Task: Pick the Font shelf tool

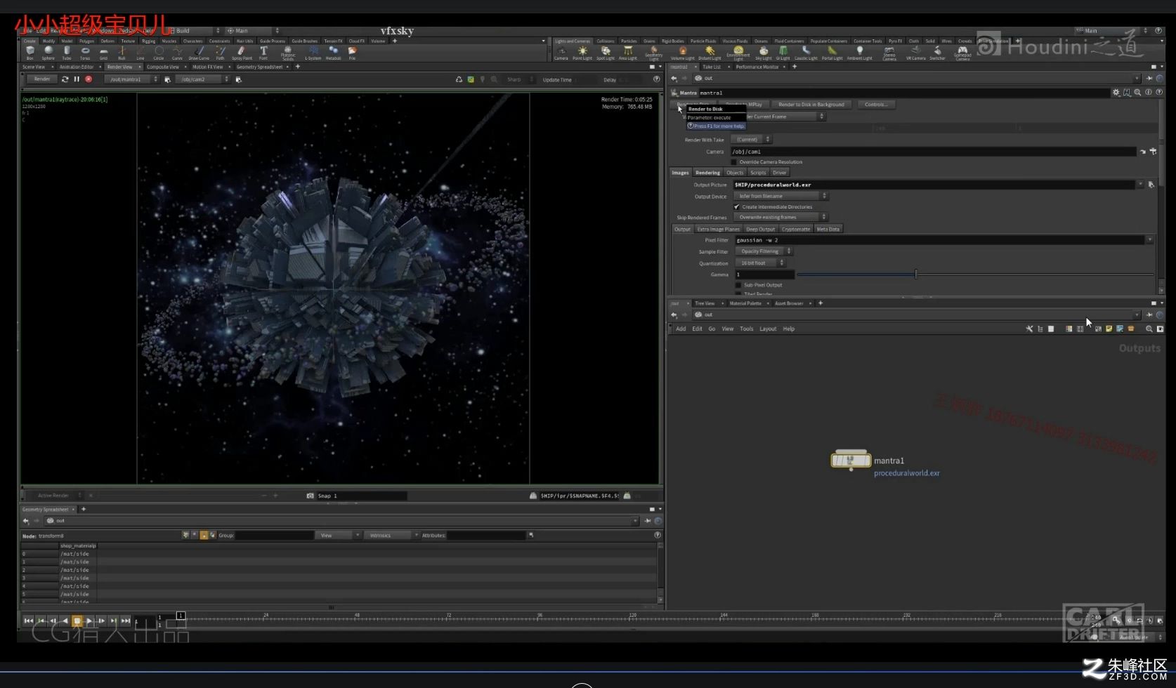Action: click(263, 53)
